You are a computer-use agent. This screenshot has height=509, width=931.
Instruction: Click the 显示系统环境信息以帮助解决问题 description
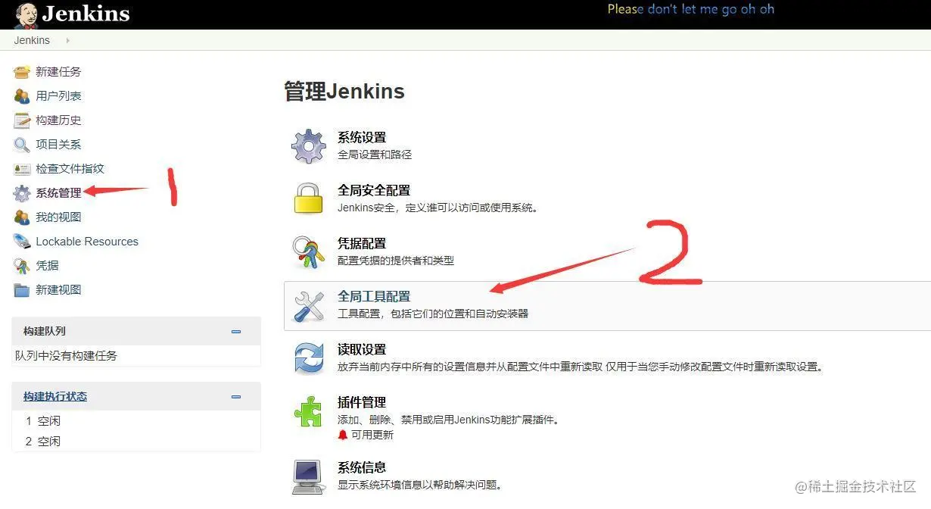[420, 485]
